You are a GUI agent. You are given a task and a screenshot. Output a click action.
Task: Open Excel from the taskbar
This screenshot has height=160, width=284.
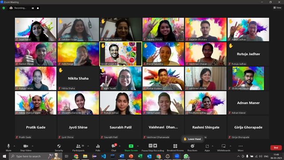140,156
